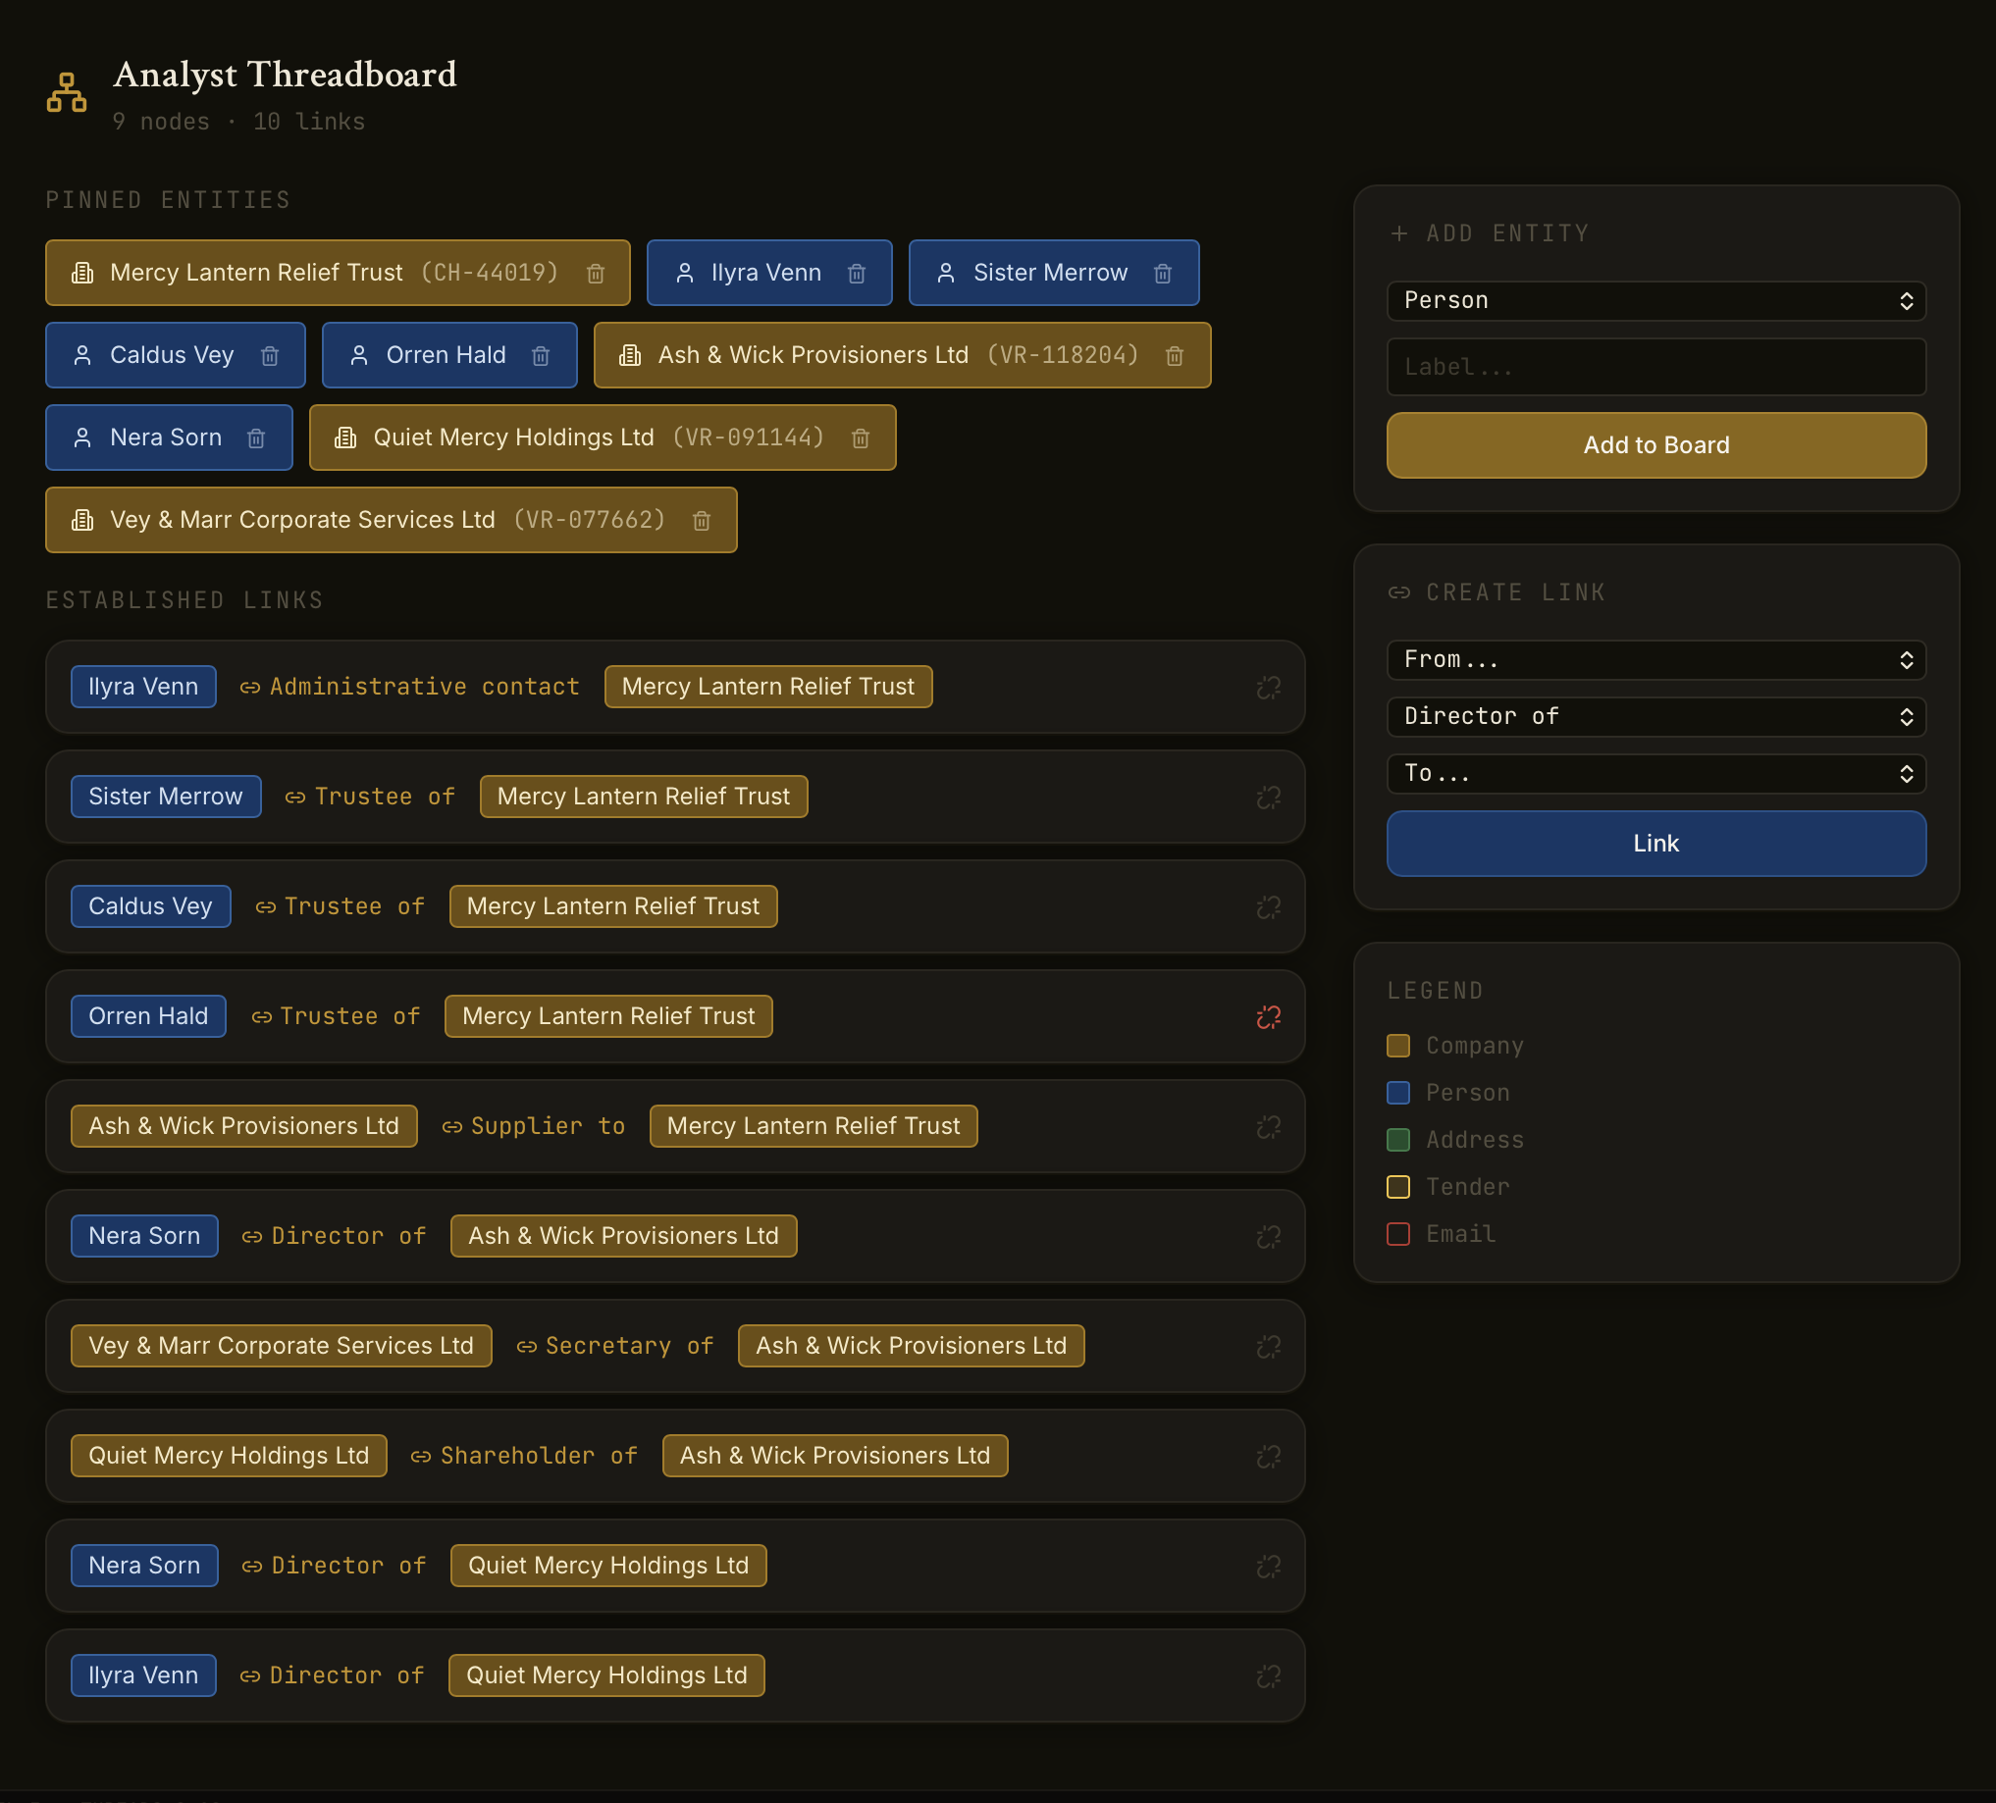Open the To... entity dropdown
This screenshot has width=1996, height=1803.
click(1655, 773)
